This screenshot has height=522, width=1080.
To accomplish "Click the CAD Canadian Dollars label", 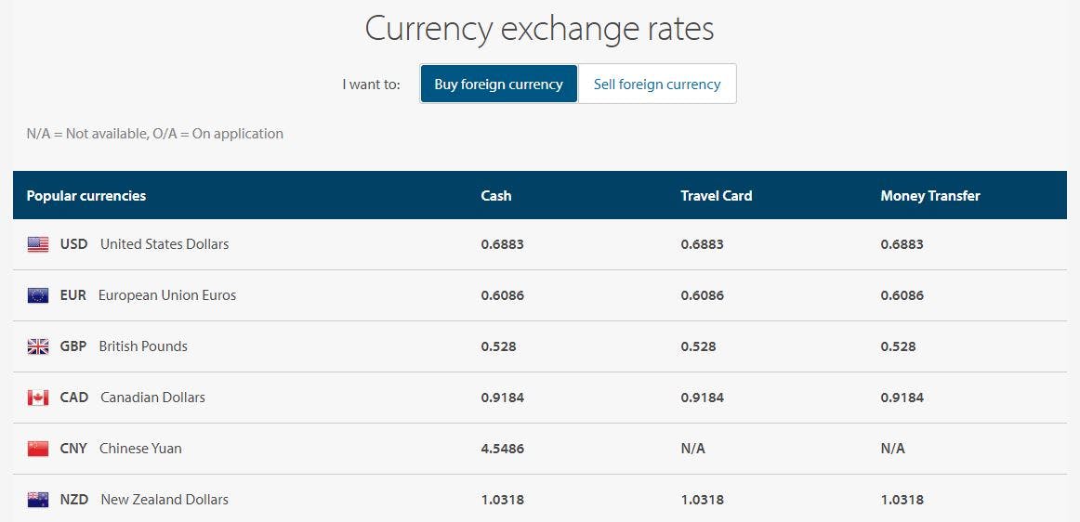I will [x=132, y=398].
